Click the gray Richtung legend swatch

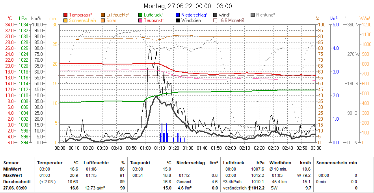coord(253,15)
